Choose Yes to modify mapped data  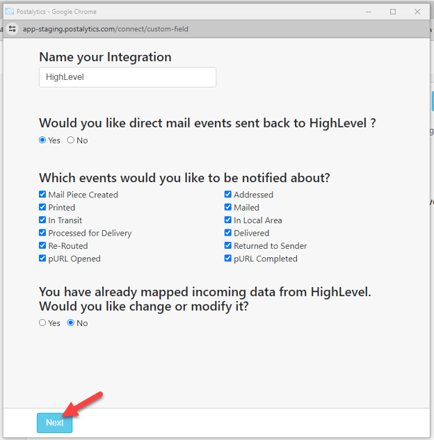coord(42,323)
